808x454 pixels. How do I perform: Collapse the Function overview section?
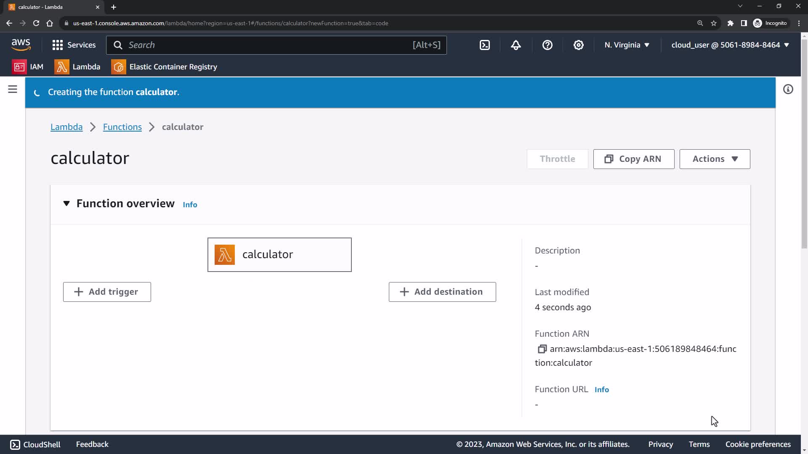pos(66,203)
